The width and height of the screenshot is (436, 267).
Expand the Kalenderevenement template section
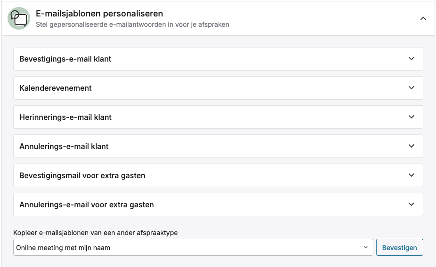(218, 88)
